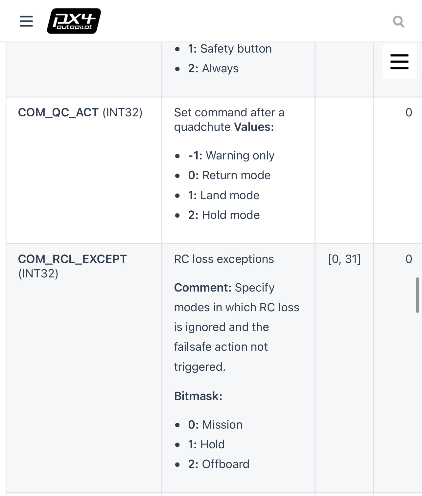Open the search tool
The image size is (422, 496).
click(x=399, y=22)
